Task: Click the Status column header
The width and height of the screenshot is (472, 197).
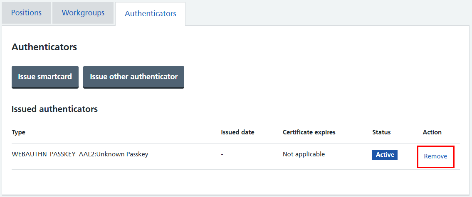Action: pyautogui.click(x=381, y=132)
